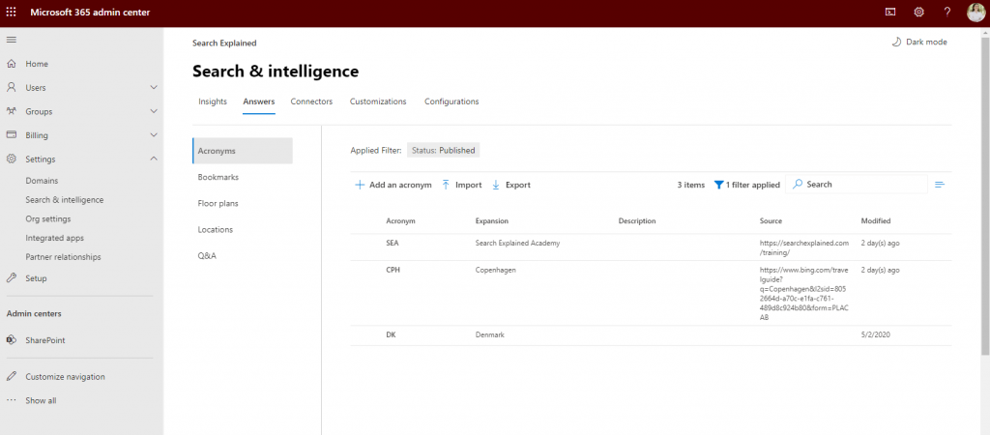This screenshot has height=435, width=990.
Task: Click the Dark mode moon icon
Action: click(x=896, y=42)
